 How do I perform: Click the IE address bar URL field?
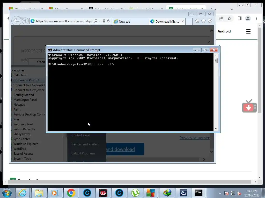[x=64, y=21]
